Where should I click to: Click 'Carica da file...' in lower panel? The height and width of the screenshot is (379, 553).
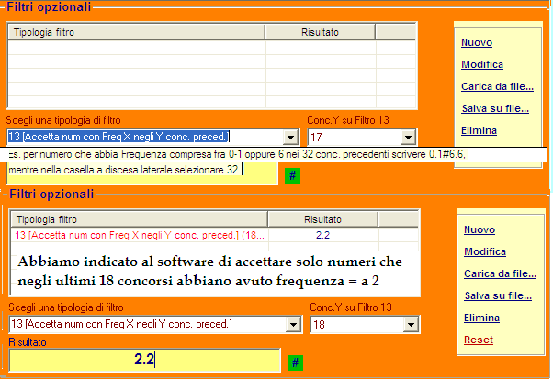(x=499, y=273)
